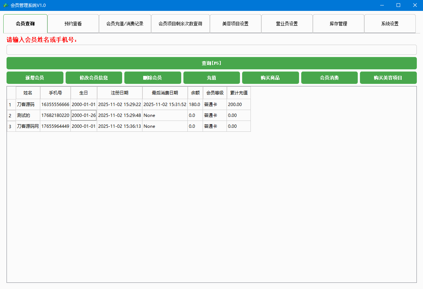Image resolution: width=423 pixels, height=289 pixels.
Task: Switch to the 系统设置 tab
Action: pos(390,24)
